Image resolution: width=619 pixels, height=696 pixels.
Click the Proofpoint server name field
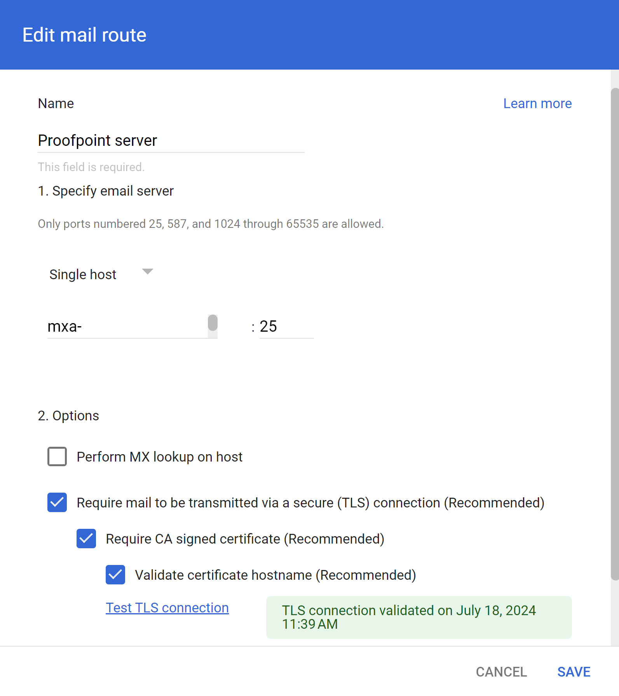pyautogui.click(x=171, y=140)
